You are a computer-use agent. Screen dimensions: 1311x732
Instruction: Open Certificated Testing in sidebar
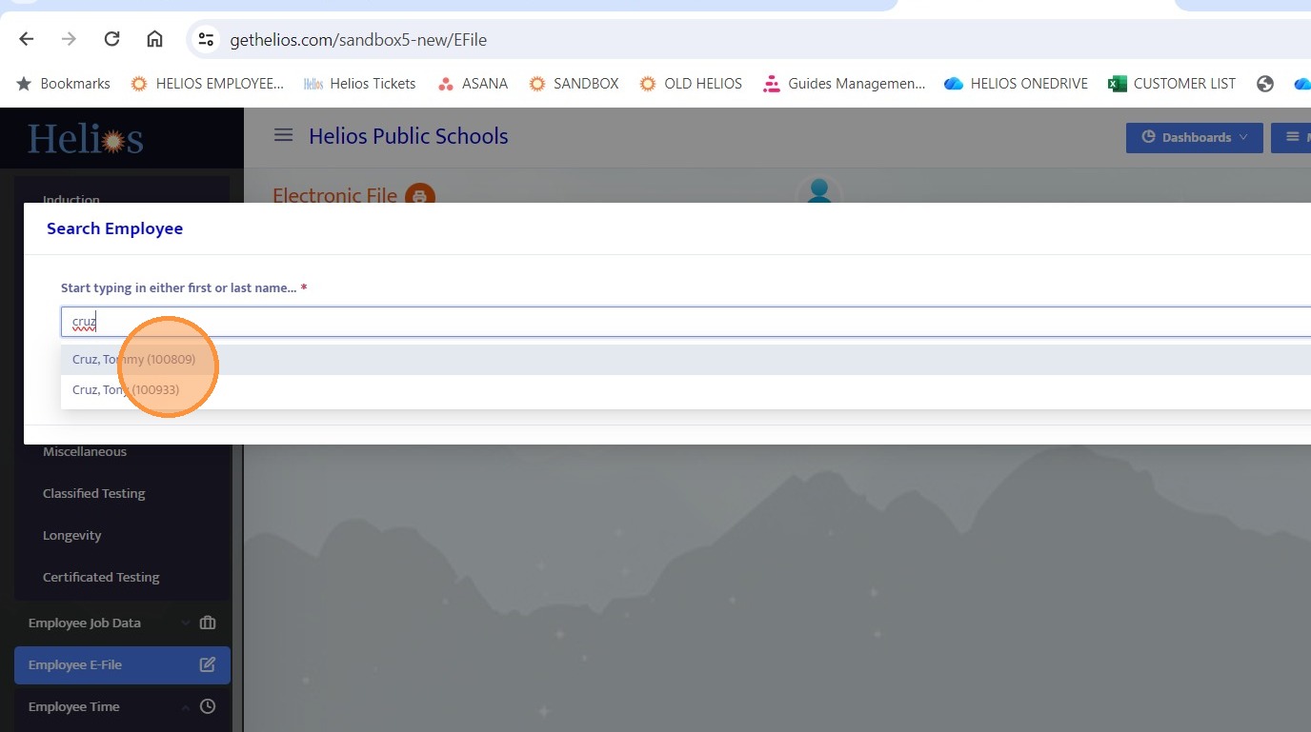click(x=101, y=578)
